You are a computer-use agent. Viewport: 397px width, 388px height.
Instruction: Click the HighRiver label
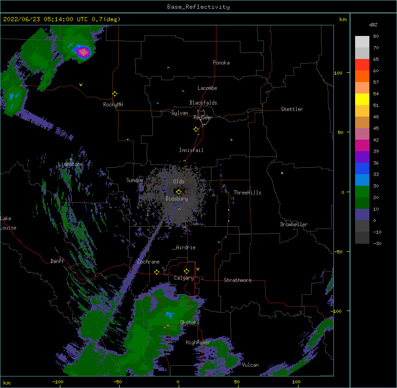(198, 342)
